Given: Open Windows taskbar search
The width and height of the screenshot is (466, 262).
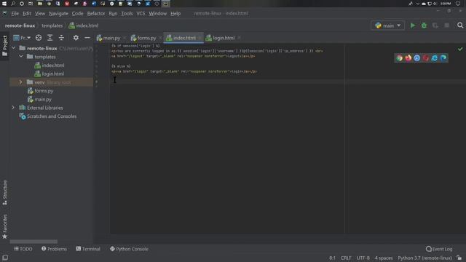Looking at the screenshot, I should tap(13, 4).
